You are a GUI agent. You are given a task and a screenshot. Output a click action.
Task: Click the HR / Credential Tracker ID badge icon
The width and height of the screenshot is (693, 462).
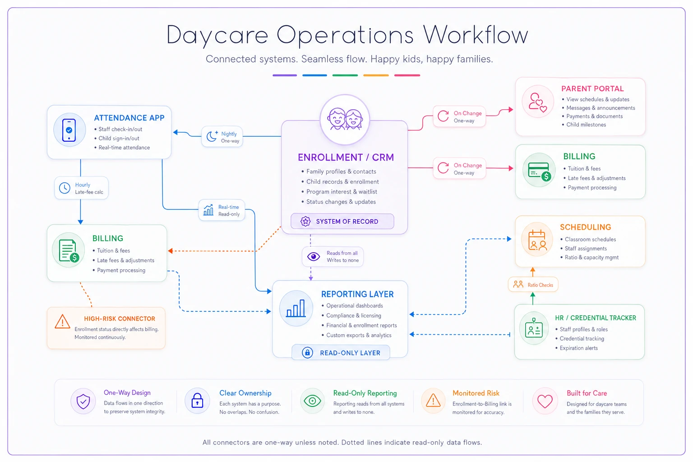point(534,328)
